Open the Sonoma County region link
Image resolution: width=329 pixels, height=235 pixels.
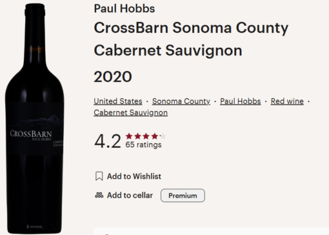[x=181, y=101]
